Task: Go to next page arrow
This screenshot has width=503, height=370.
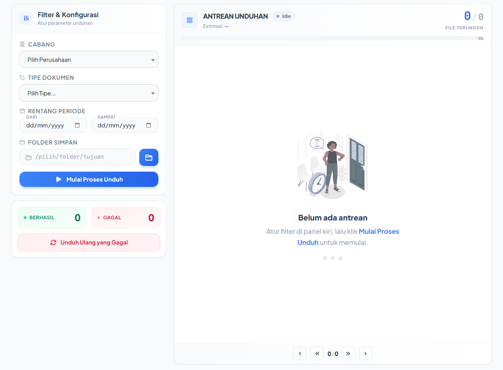Action: [366, 354]
